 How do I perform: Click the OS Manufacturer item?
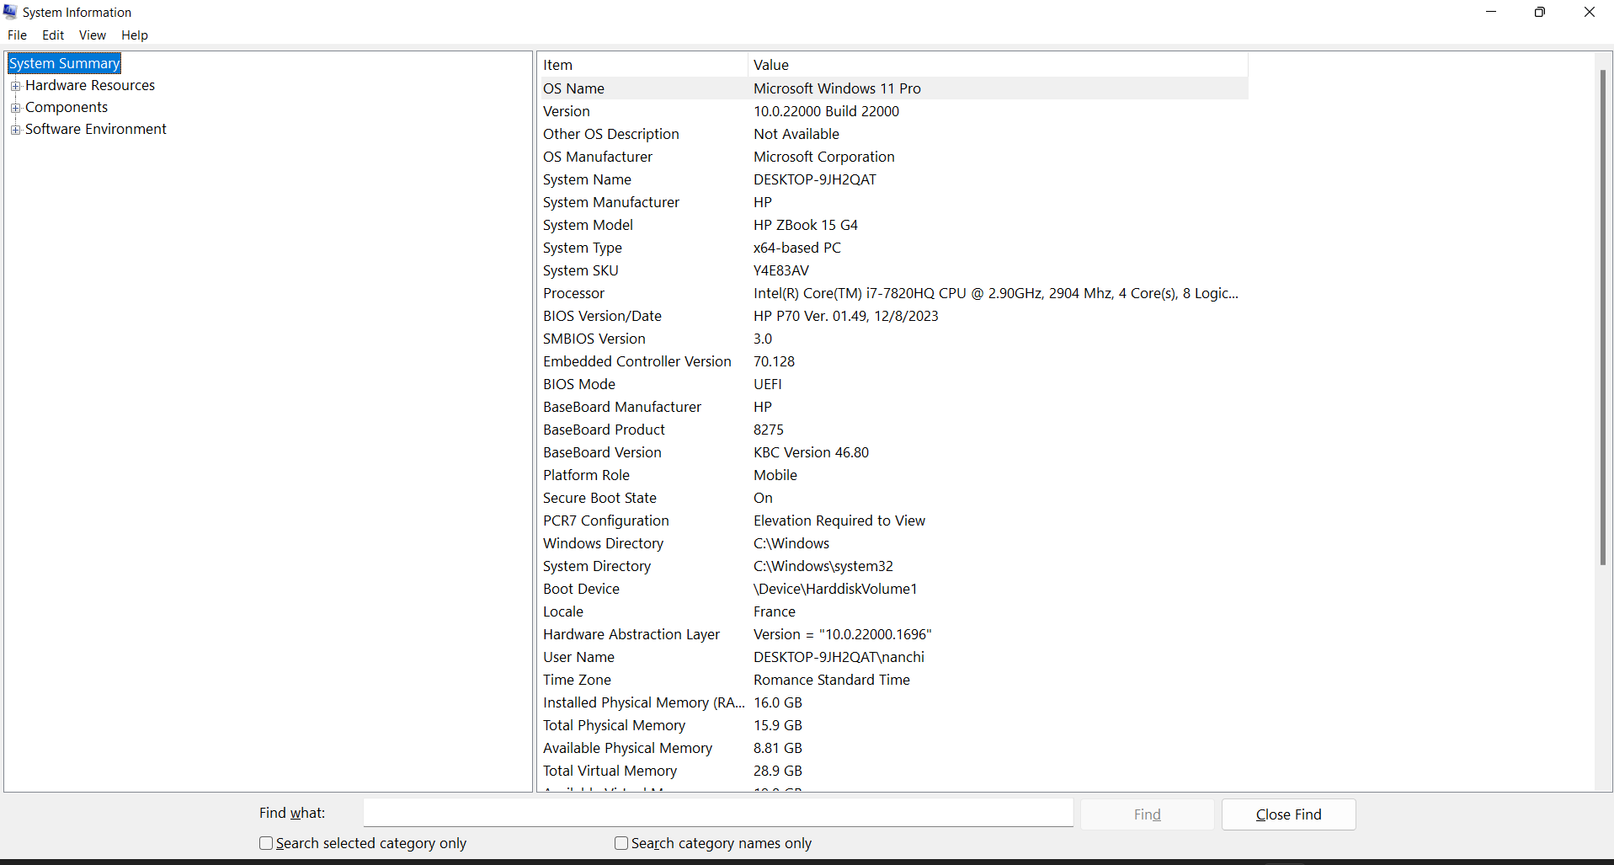tap(598, 157)
